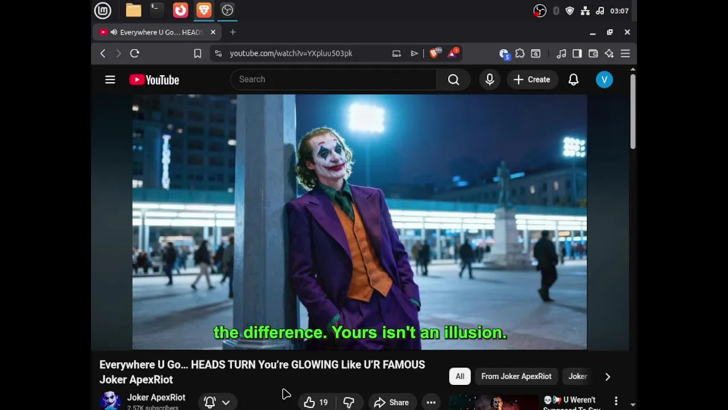Open a new browser tab
This screenshot has height=410, width=728.
(233, 32)
